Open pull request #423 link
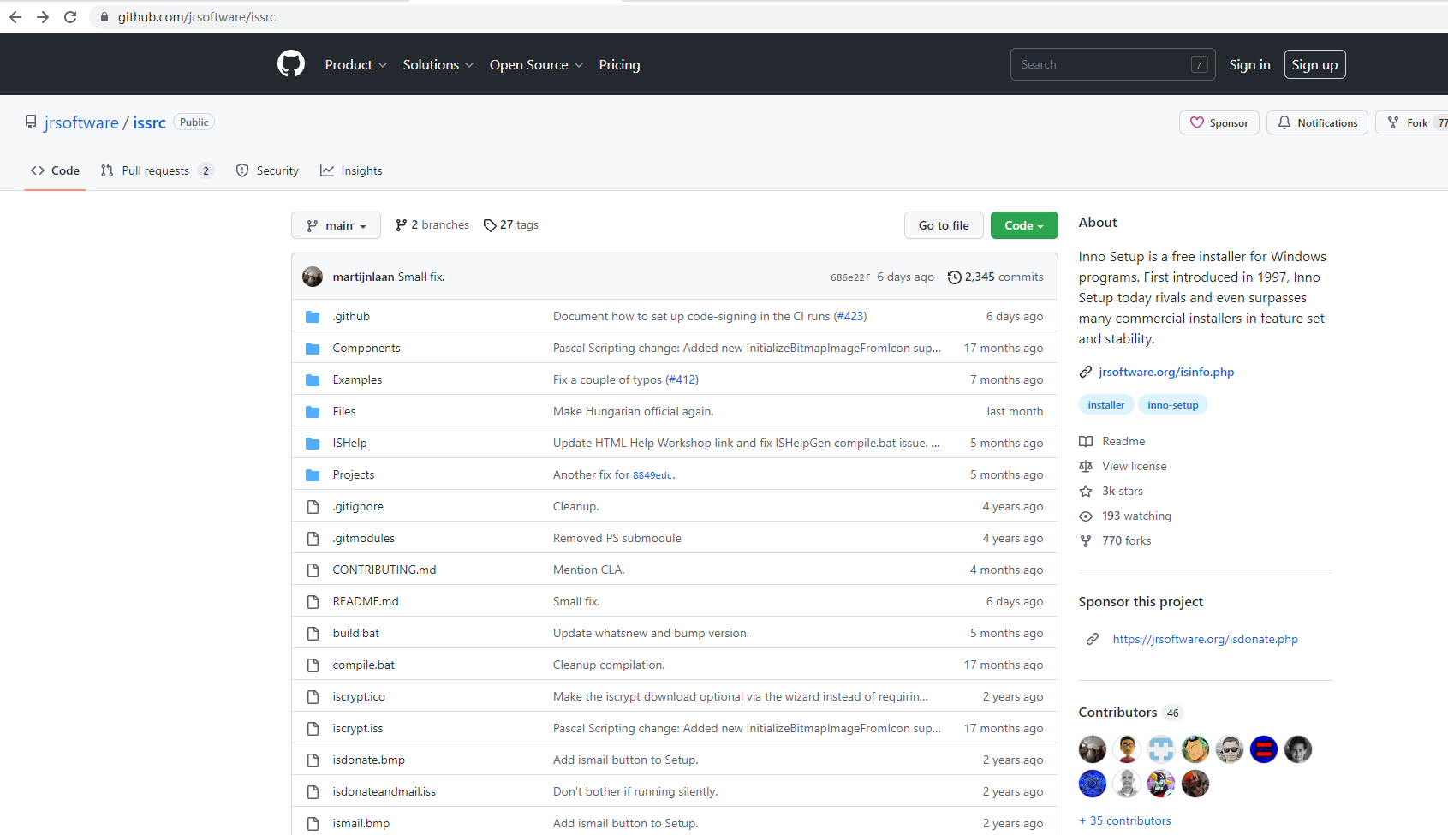 tap(851, 316)
